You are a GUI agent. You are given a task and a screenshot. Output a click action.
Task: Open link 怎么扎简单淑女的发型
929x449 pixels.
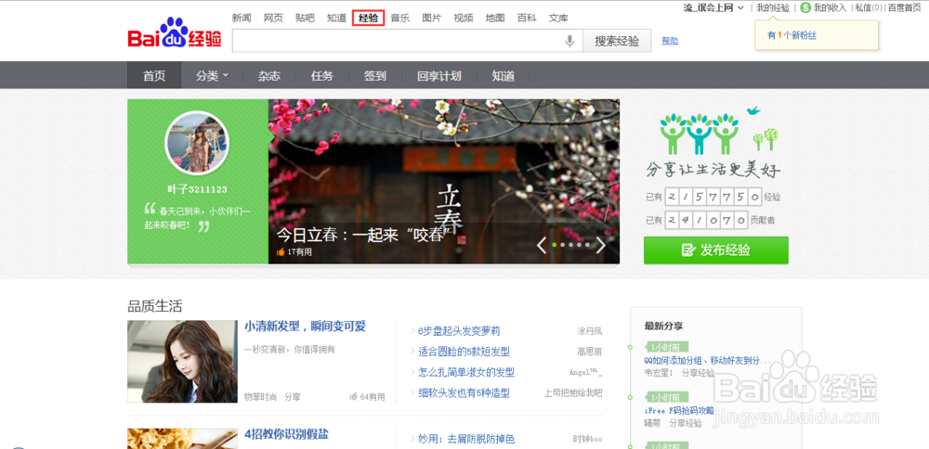pyautogui.click(x=466, y=372)
